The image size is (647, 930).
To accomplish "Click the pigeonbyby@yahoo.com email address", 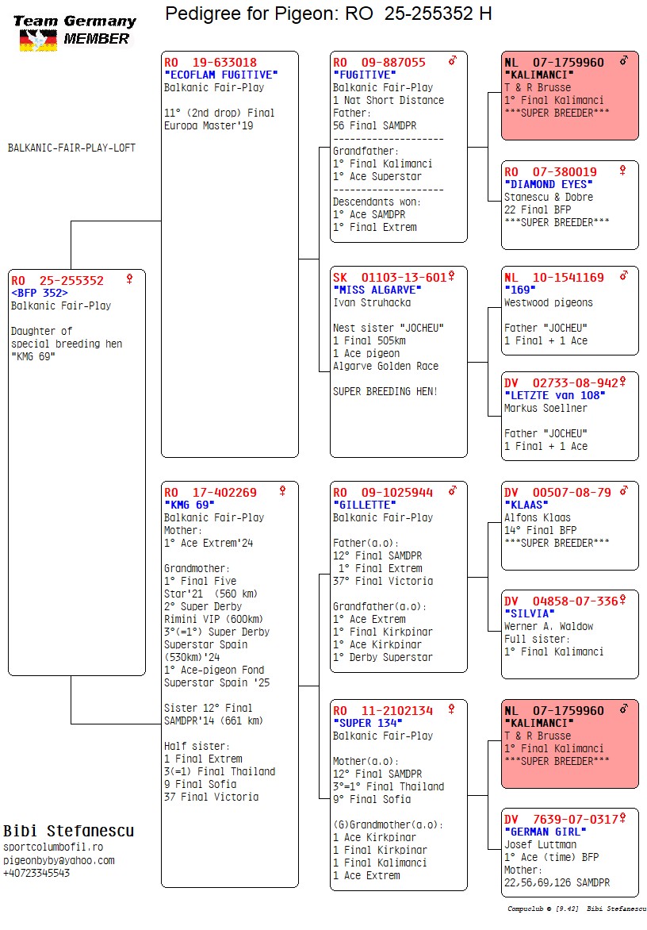I will coord(59,860).
